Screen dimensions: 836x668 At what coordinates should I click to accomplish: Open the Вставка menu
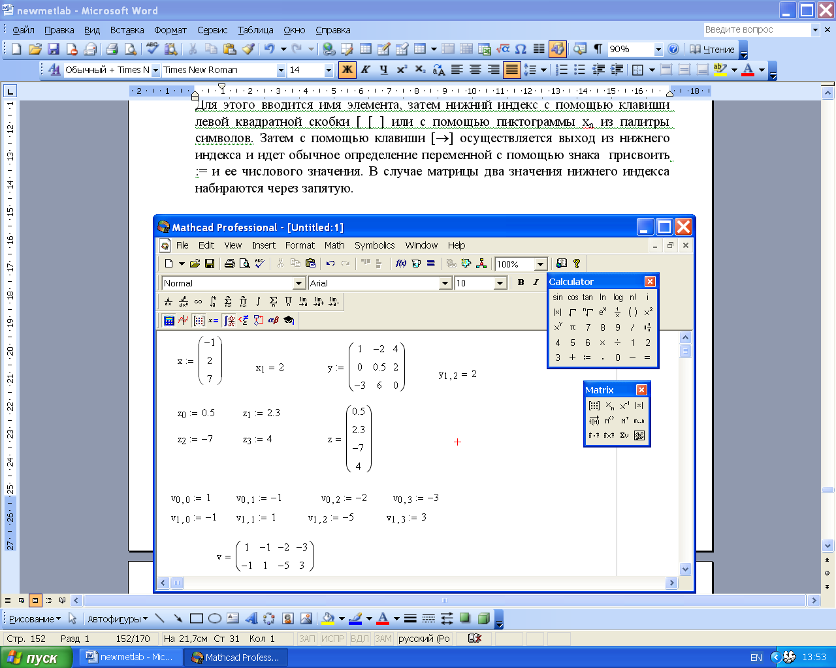(127, 30)
